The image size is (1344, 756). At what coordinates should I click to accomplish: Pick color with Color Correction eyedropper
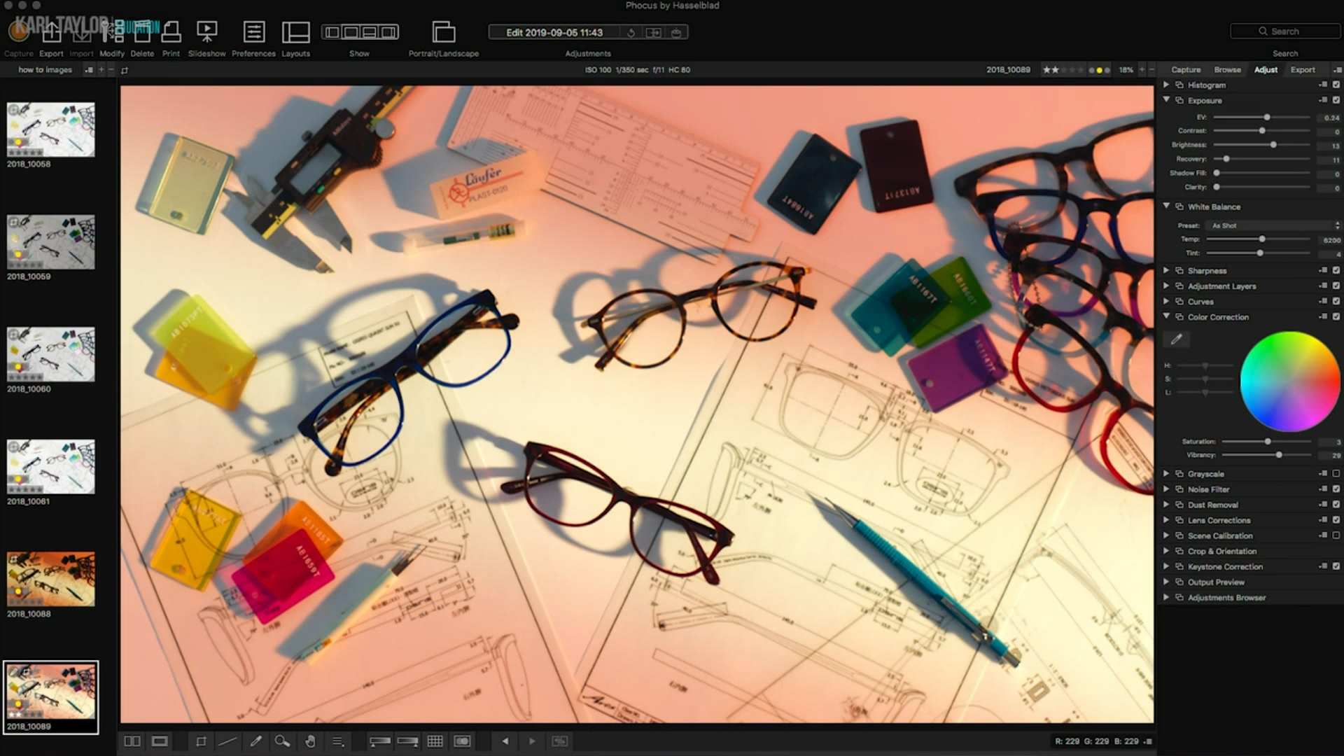1176,339
